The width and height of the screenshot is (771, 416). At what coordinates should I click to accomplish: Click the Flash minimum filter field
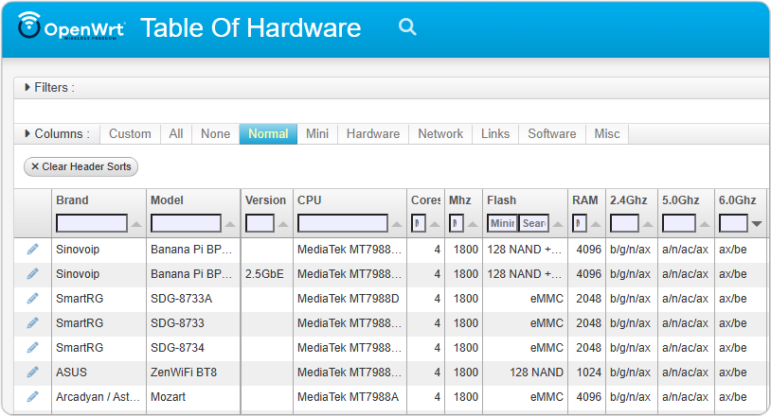[x=501, y=223]
